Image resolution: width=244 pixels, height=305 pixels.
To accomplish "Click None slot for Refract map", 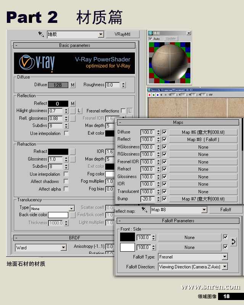I will (203, 169).
